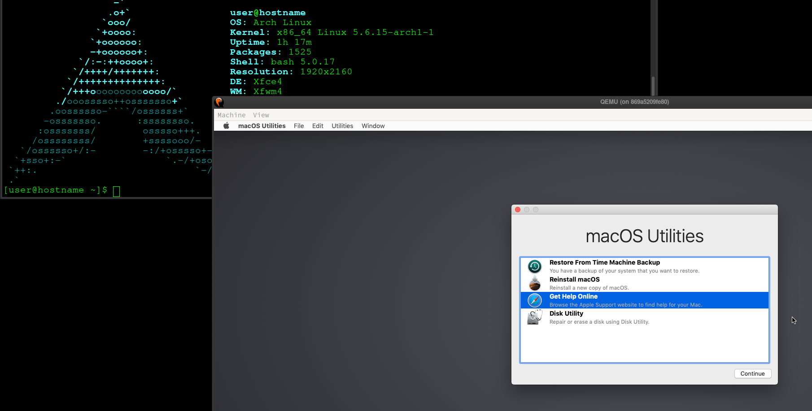This screenshot has width=812, height=411.
Task: Click the QEMU logo in the title bar
Action: (219, 102)
